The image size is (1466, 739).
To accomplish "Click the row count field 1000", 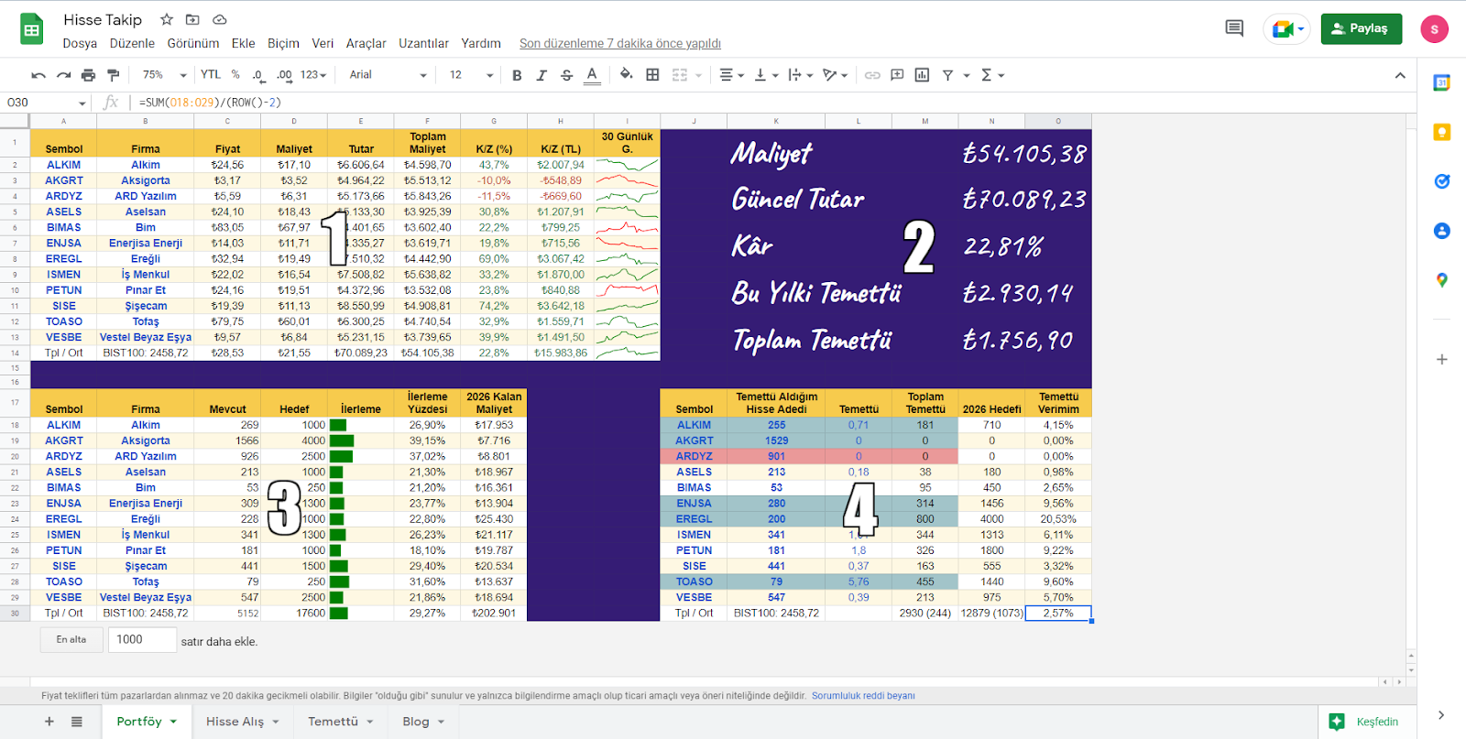I will [x=142, y=639].
